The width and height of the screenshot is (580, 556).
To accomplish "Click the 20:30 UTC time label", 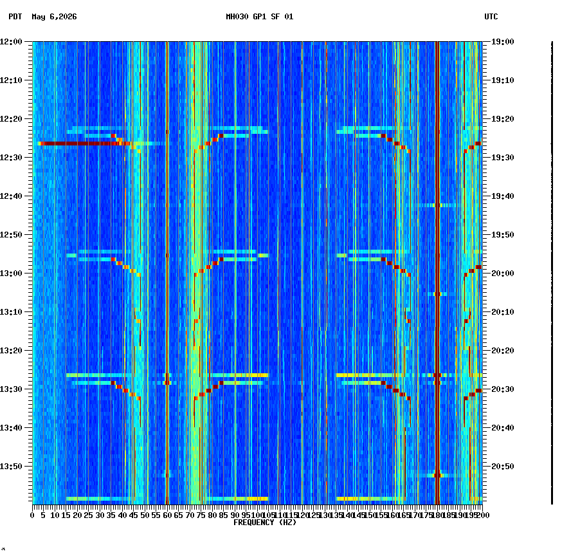I will [x=503, y=389].
